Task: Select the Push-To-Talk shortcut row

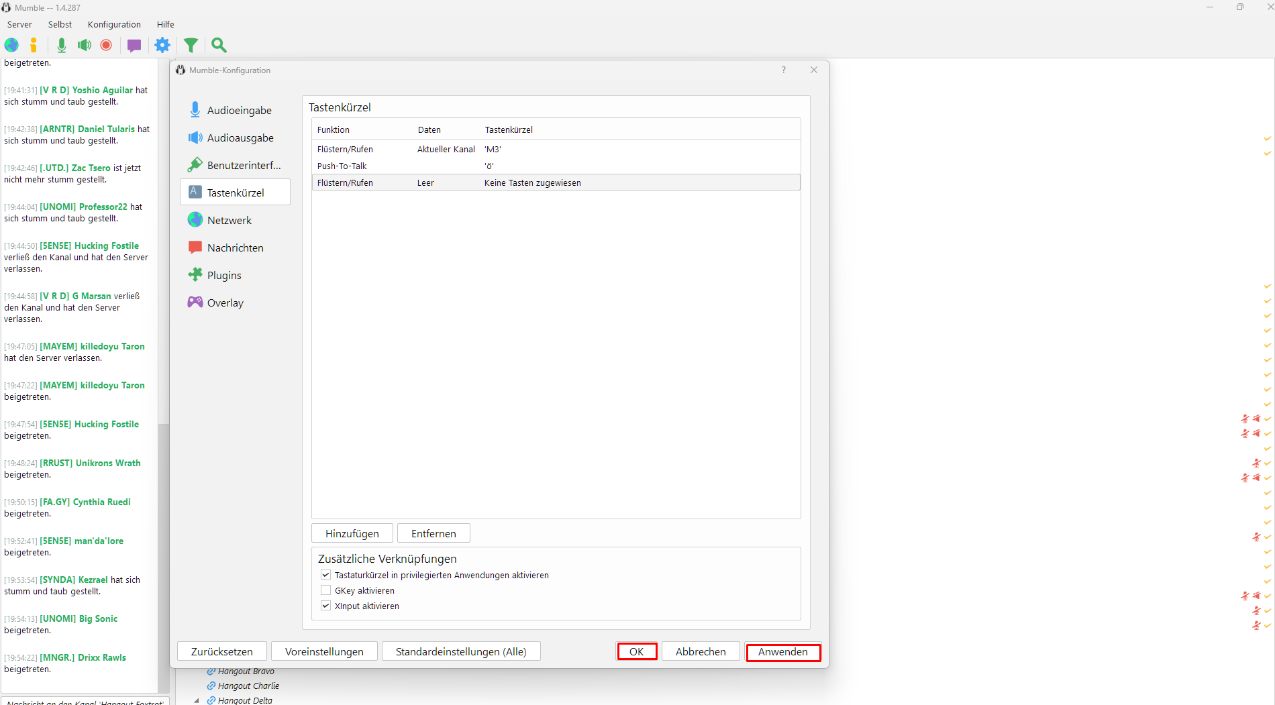Action: click(x=556, y=166)
